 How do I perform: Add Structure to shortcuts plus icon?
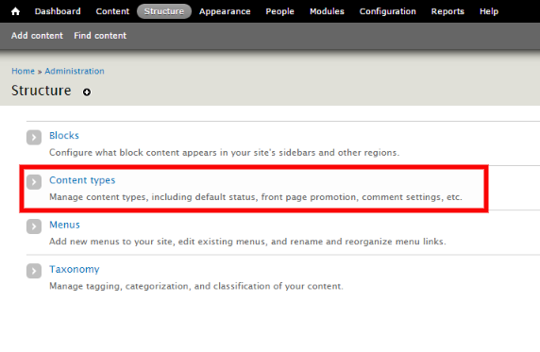point(87,92)
